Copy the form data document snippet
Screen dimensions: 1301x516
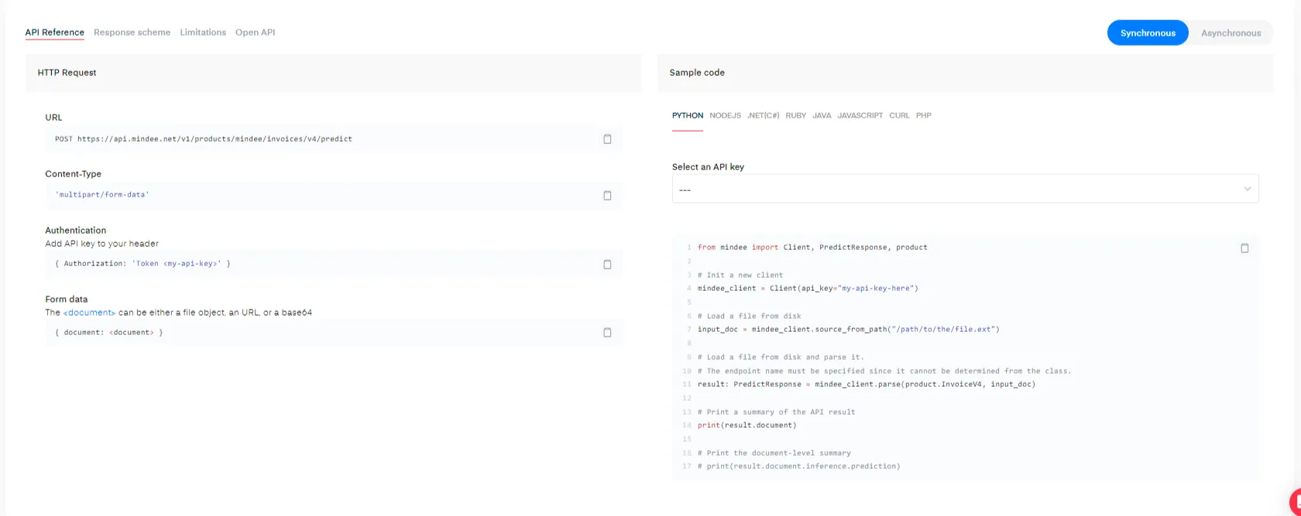pos(607,333)
